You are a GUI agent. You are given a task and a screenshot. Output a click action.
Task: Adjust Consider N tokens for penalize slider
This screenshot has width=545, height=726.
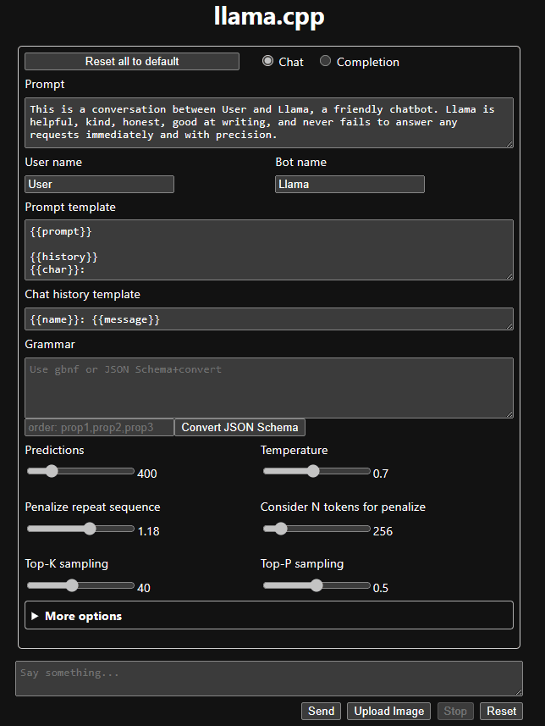click(x=317, y=529)
